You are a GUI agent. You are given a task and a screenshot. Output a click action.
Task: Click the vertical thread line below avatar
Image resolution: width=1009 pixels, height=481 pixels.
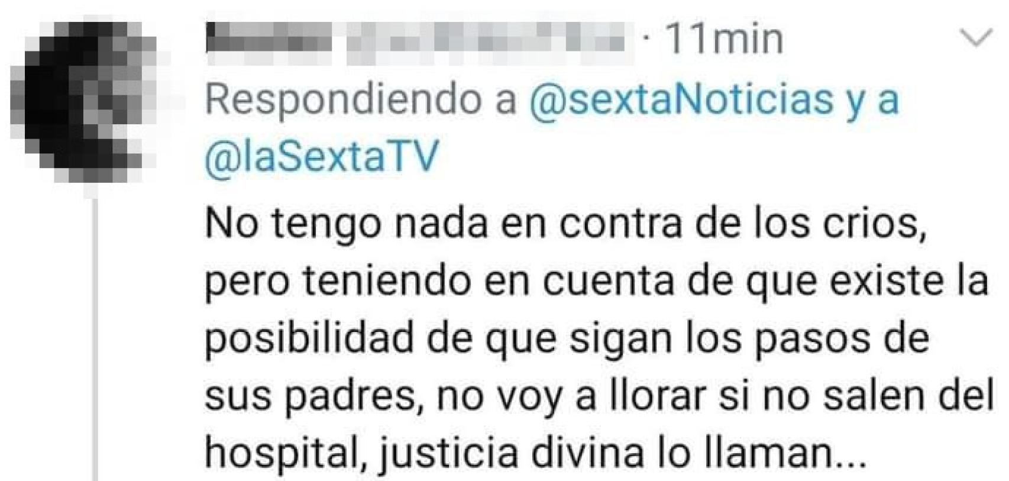pyautogui.click(x=95, y=340)
